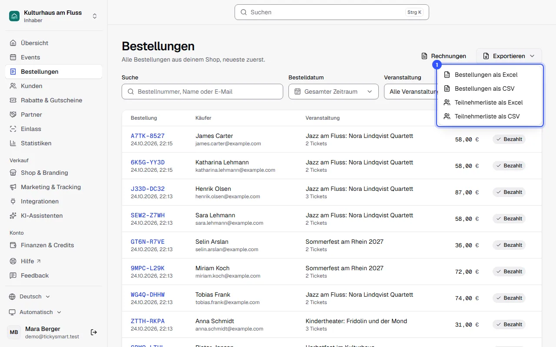Open the Alle Veranstaltungen filter dropdown
This screenshot has width=556, height=347.
point(410,92)
